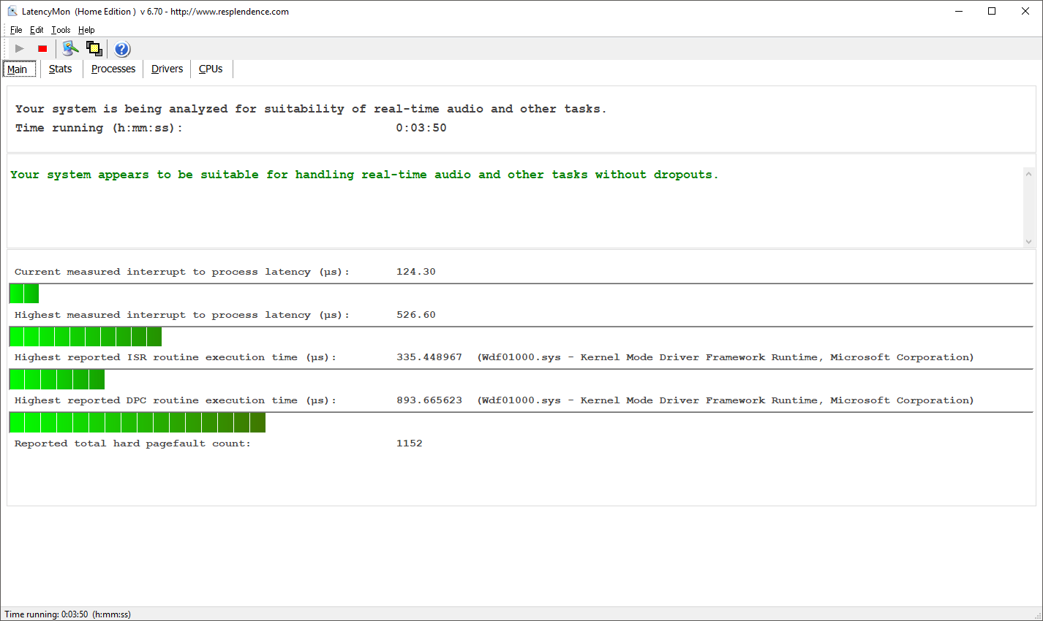The image size is (1043, 621).
Task: Maximize the LatencyMon window
Action: coord(992,11)
